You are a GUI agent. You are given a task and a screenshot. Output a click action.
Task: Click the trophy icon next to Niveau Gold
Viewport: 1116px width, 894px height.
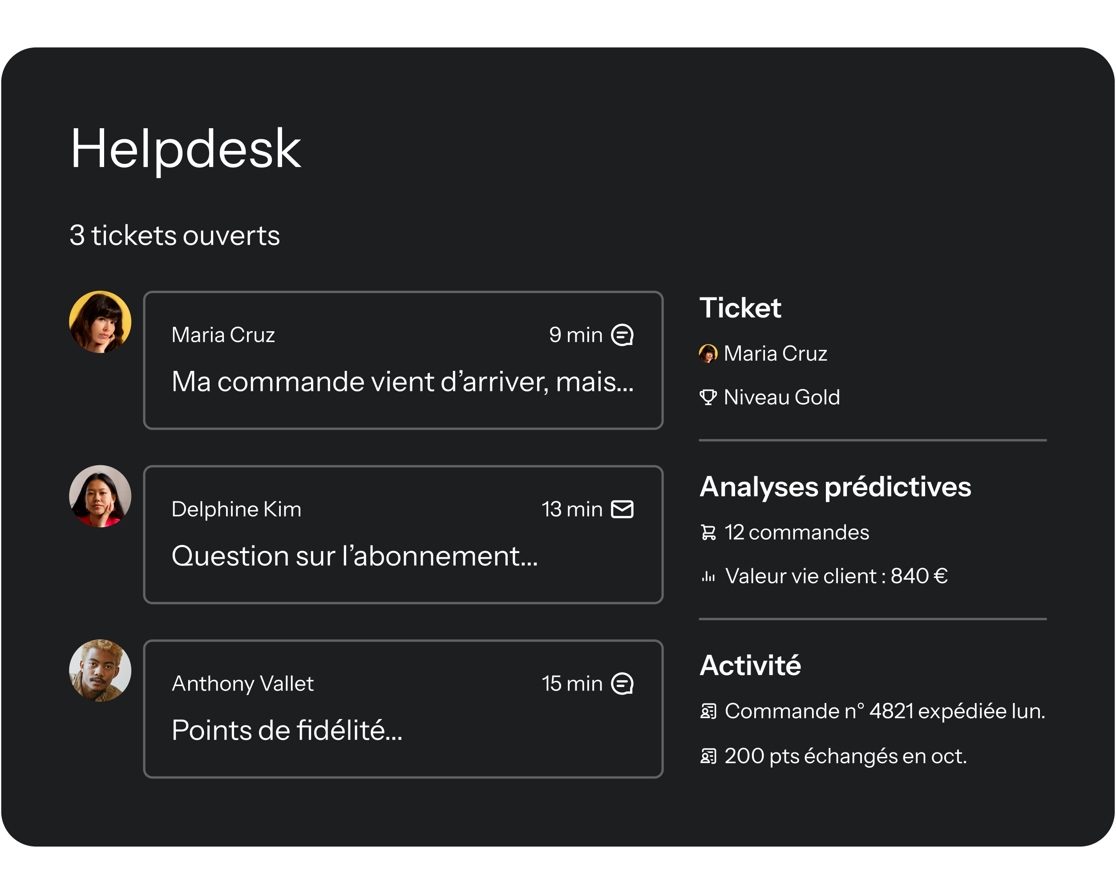709,397
